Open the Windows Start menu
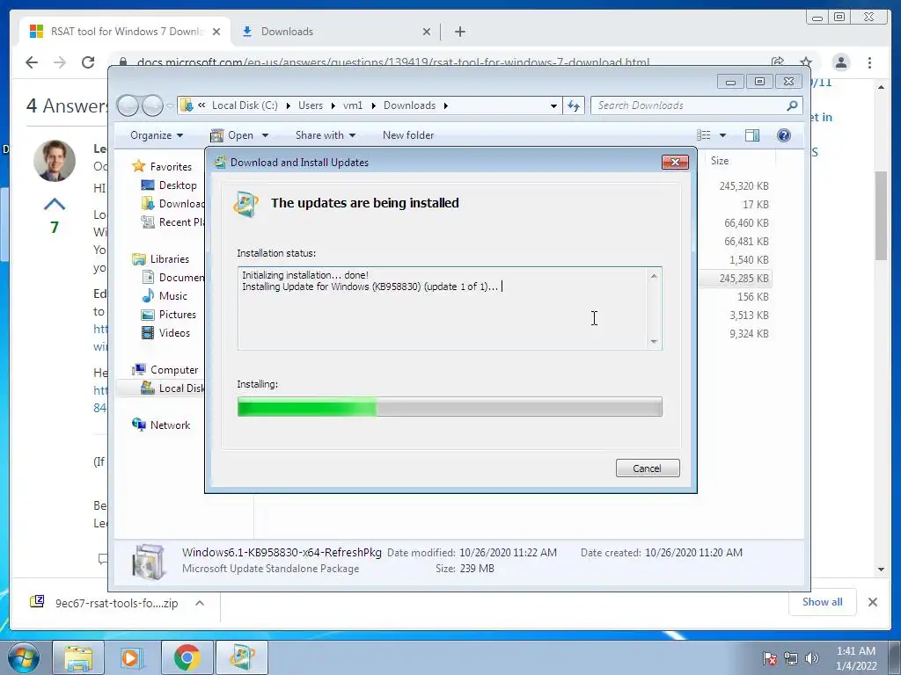The width and height of the screenshot is (901, 675). pos(24,657)
